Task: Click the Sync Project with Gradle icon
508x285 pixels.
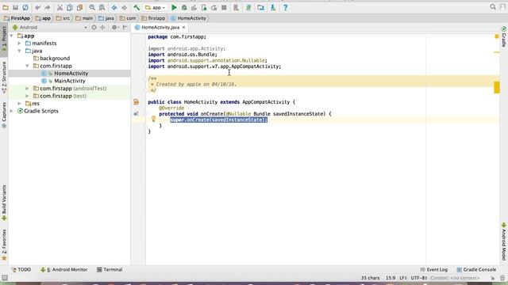Action: pos(248,7)
